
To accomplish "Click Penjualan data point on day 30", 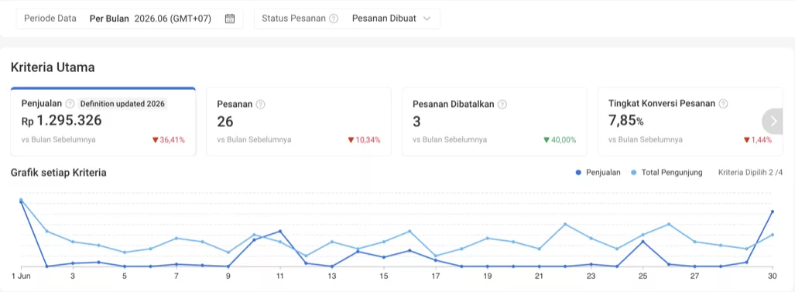I will [x=773, y=211].
